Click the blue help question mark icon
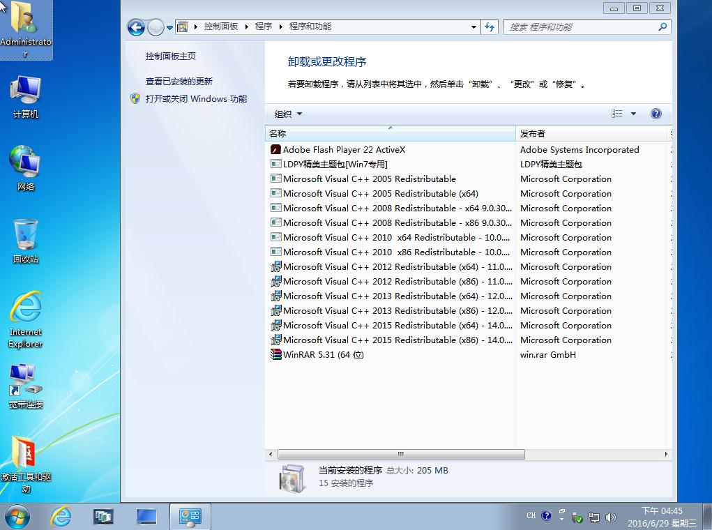Viewport: 712px width, 530px height. click(656, 114)
